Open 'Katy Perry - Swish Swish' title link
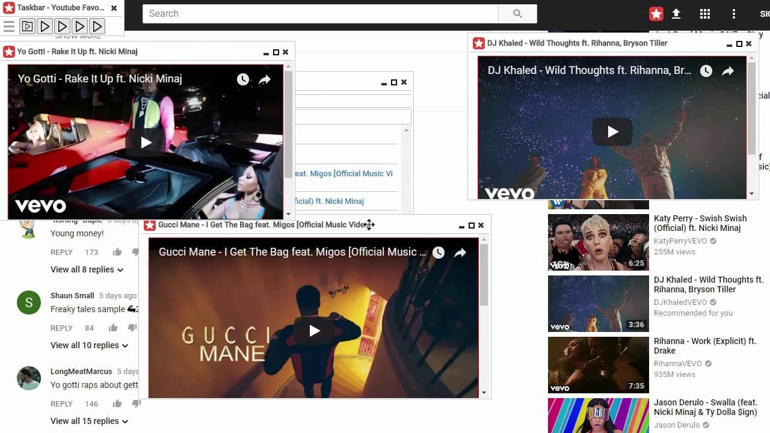Image resolution: width=770 pixels, height=433 pixels. point(700,223)
